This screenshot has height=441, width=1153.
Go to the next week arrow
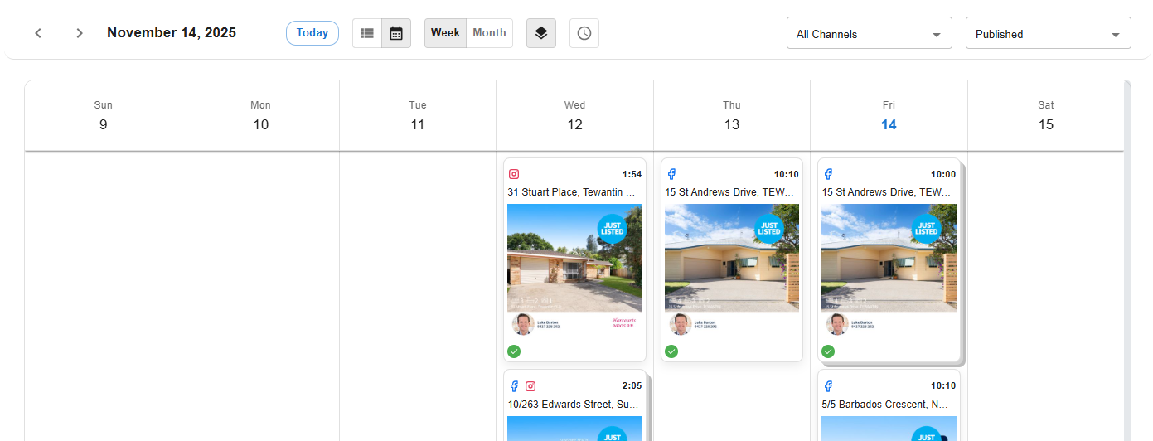80,33
